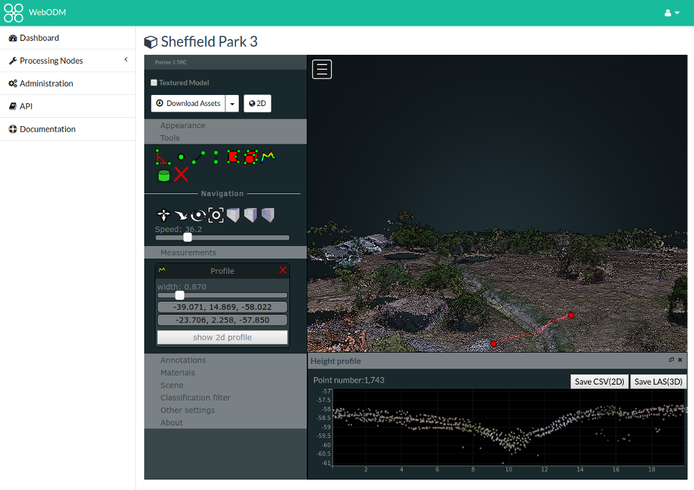
Task: Remove all measurements with red X
Action: tap(181, 174)
